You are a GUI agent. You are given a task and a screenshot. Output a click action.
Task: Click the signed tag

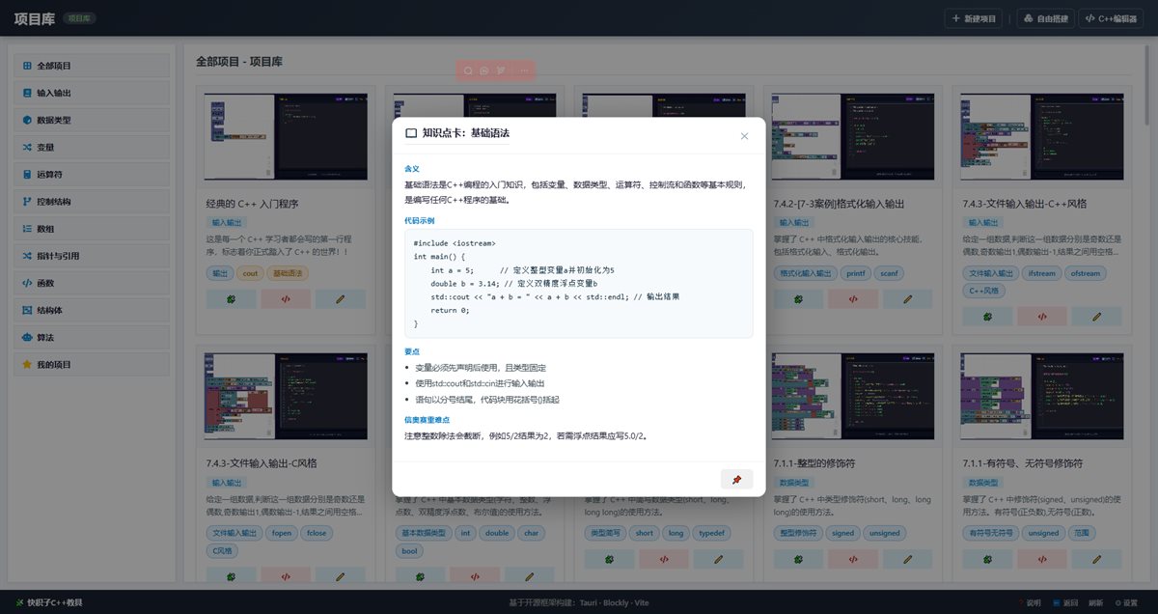(x=843, y=533)
